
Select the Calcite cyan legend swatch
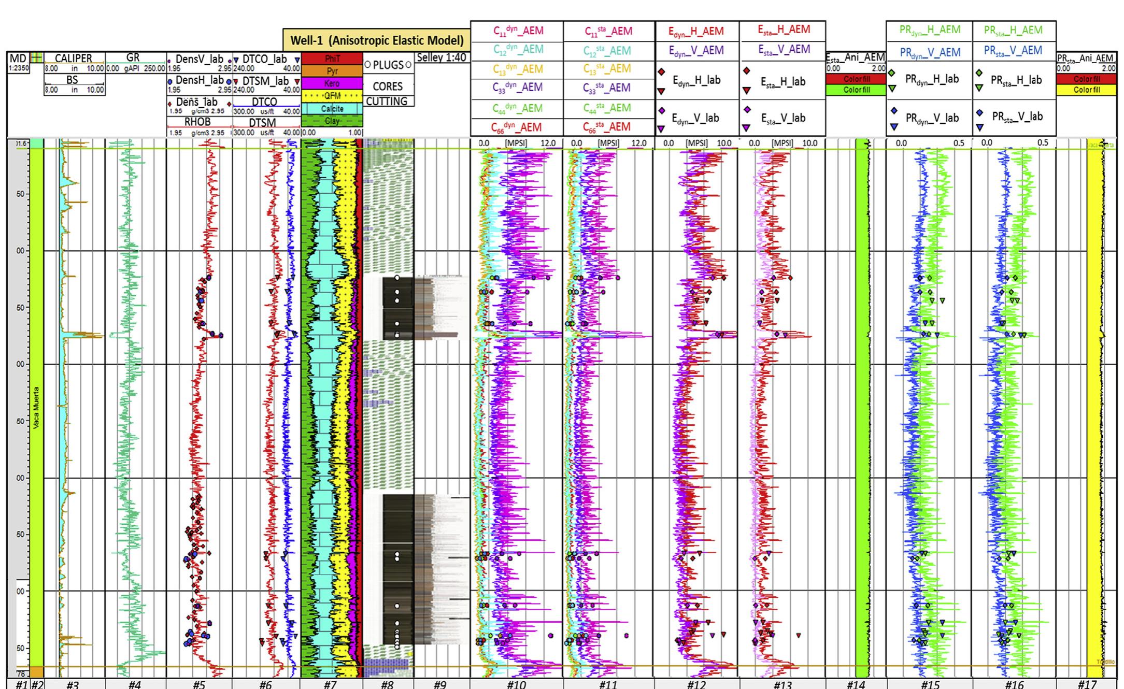(x=332, y=109)
